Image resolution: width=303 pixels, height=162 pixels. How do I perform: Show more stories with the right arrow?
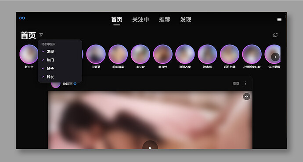tap(275, 57)
